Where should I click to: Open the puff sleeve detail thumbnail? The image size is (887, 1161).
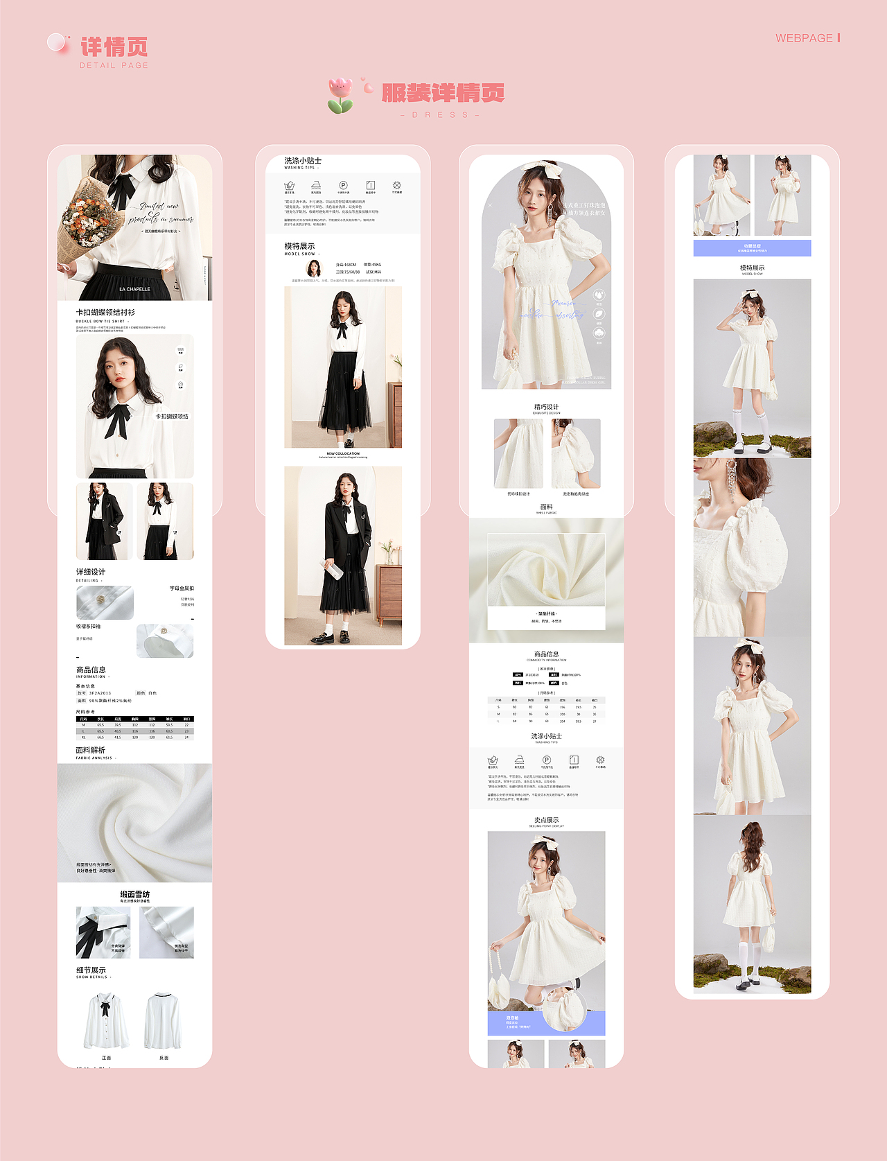tap(576, 453)
